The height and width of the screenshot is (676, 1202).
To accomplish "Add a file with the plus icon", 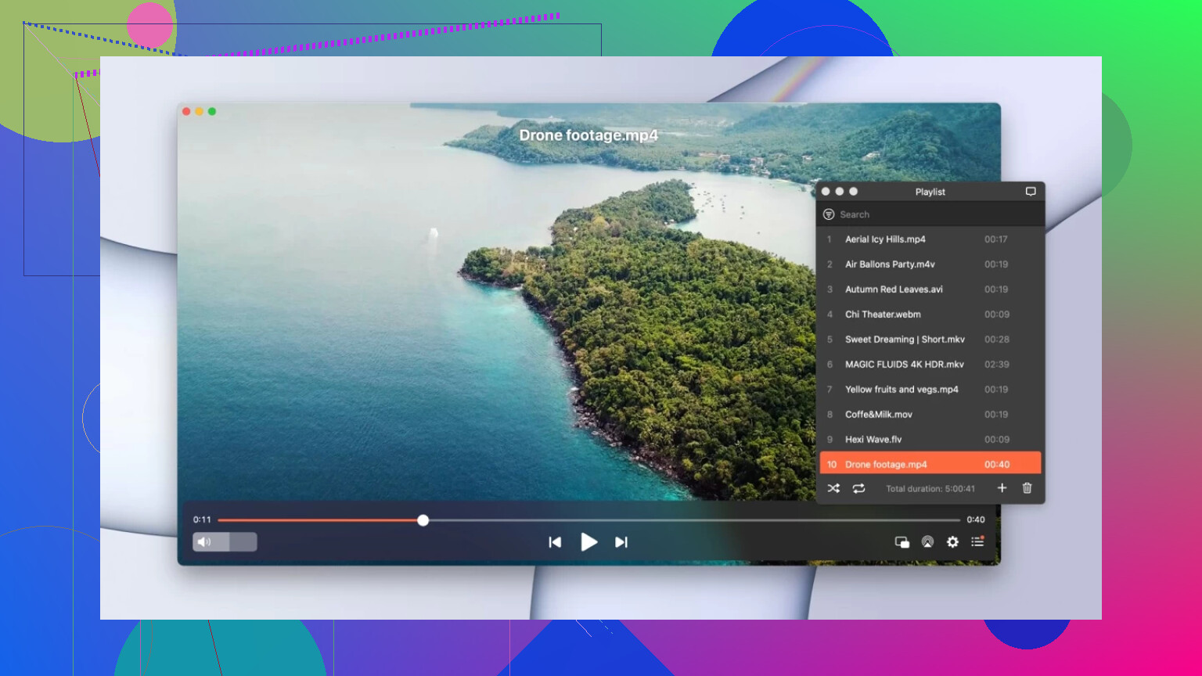I will [x=1002, y=488].
